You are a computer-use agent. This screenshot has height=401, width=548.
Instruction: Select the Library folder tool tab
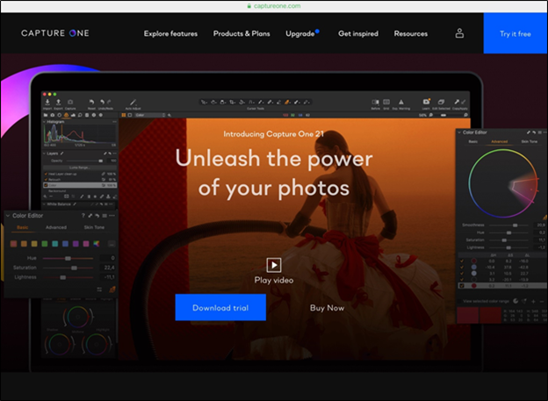click(x=46, y=115)
